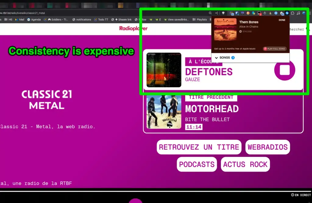The image size is (312, 203).
Task: Click the address bar URL
Action: coord(23,13)
